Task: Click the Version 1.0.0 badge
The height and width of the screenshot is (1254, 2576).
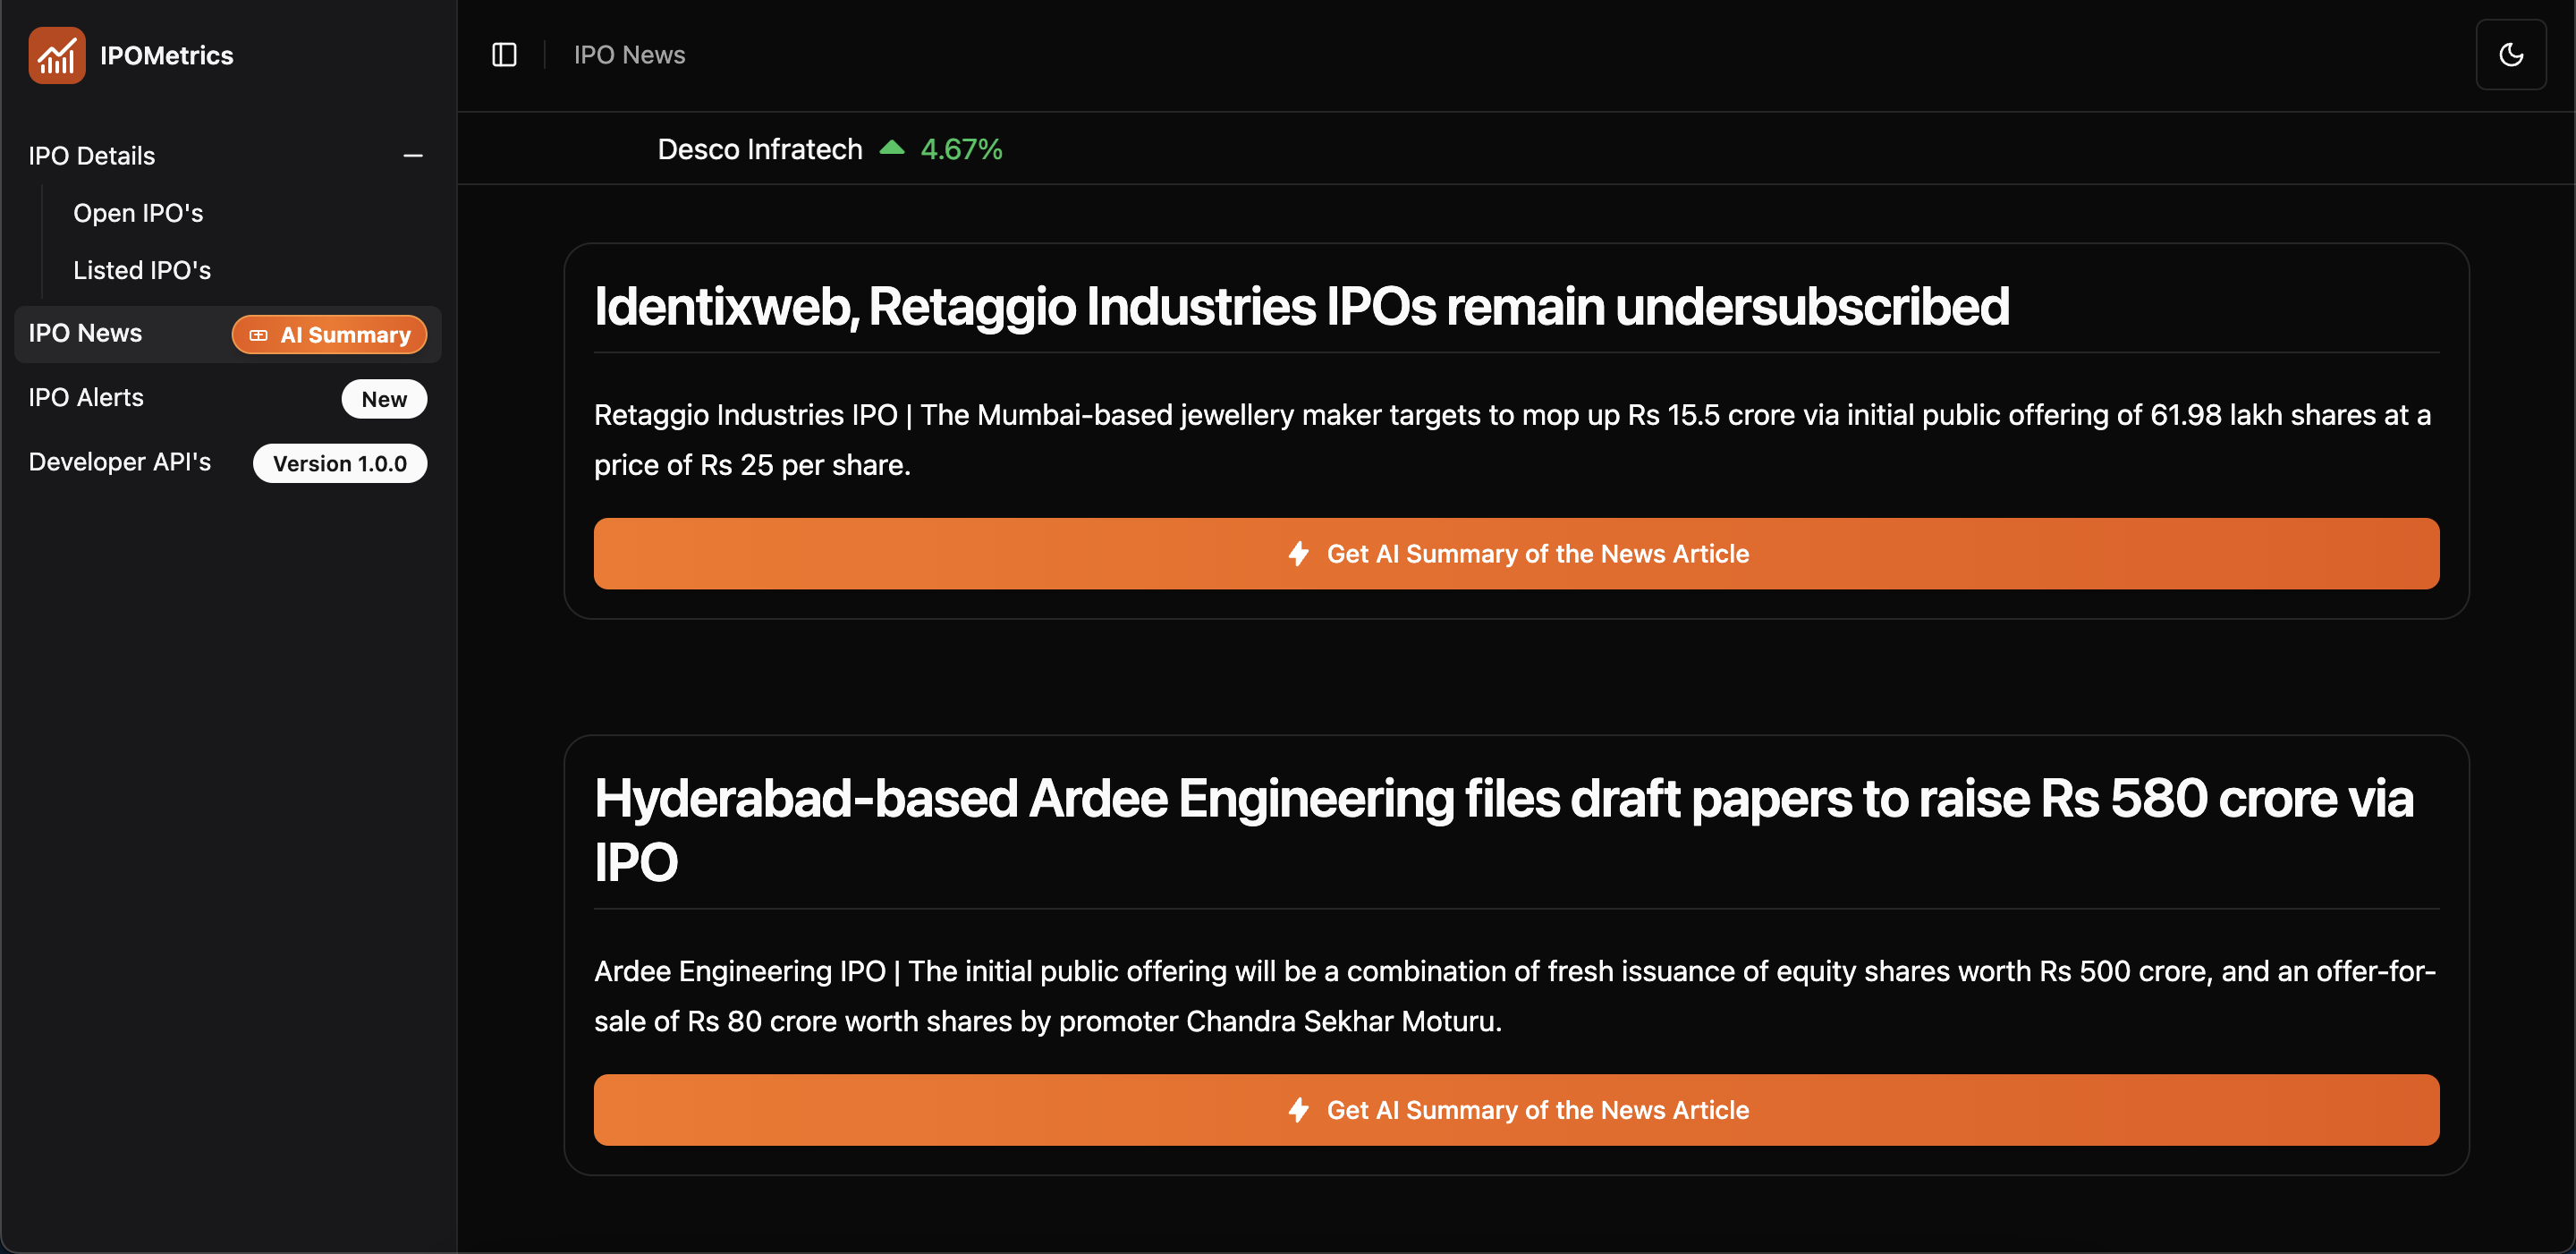Action: [340, 464]
